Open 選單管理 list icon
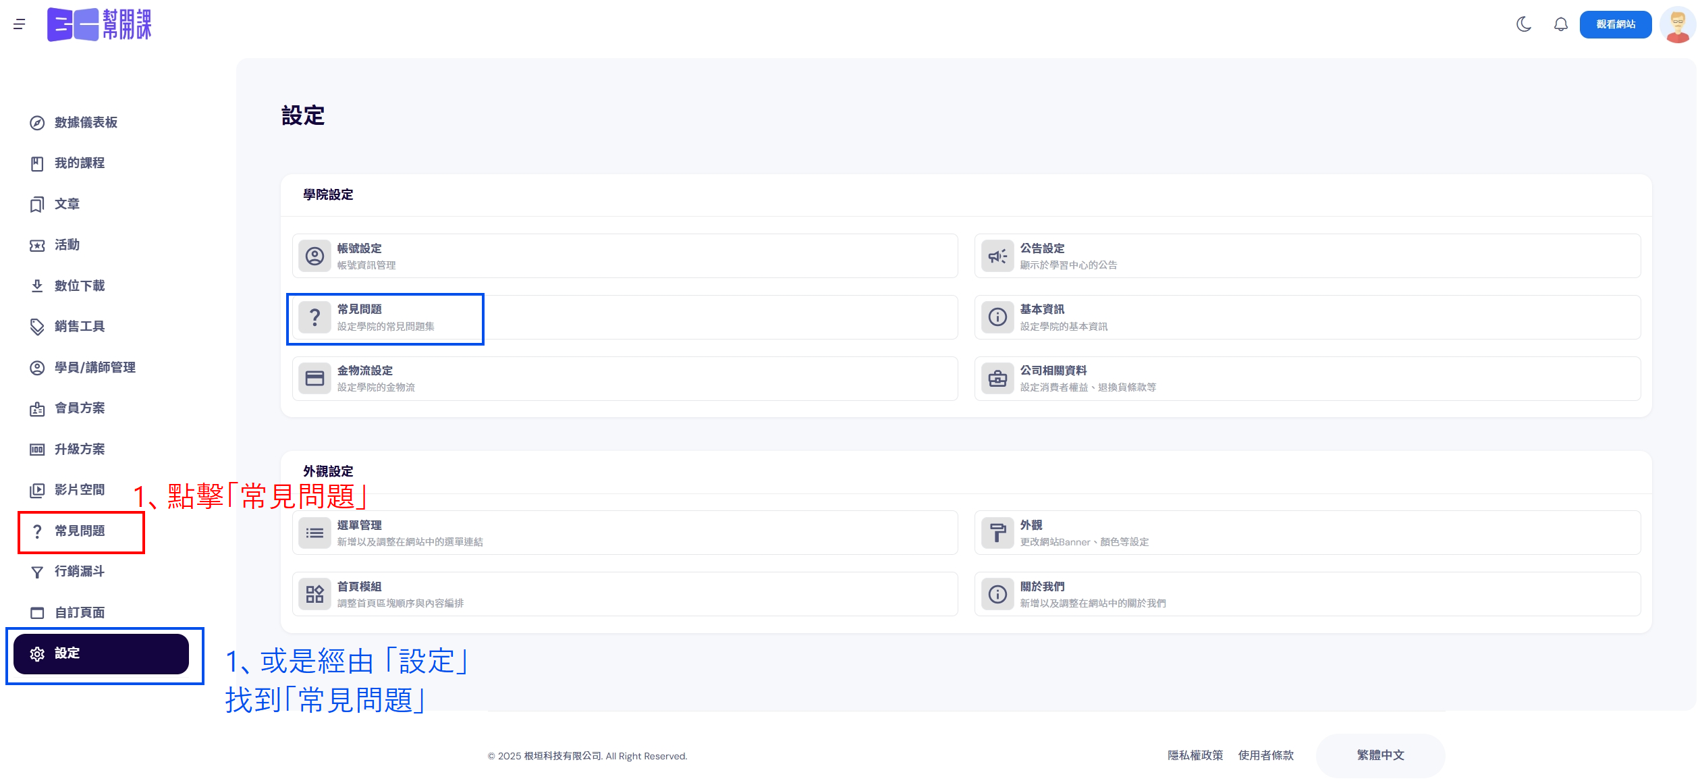1700x783 pixels. click(314, 533)
